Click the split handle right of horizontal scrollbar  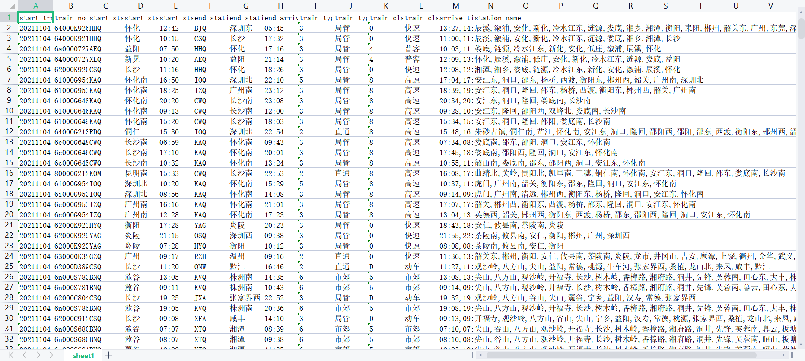(x=792, y=355)
